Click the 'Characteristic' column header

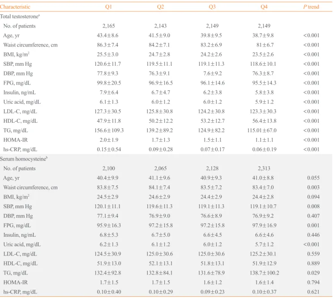(15, 7)
